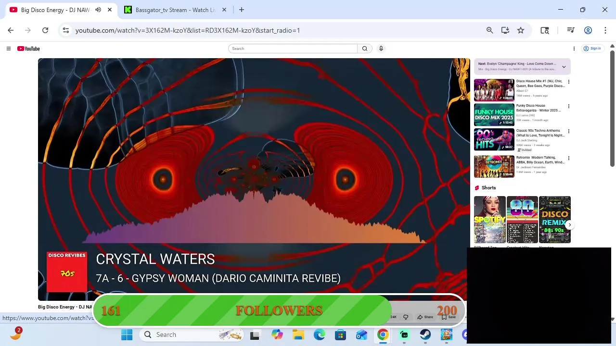Open a new browser tab
The width and height of the screenshot is (616, 346).
pos(242,10)
